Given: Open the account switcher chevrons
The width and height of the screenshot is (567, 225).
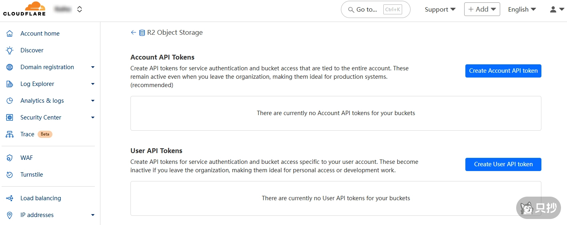Looking at the screenshot, I should [80, 9].
